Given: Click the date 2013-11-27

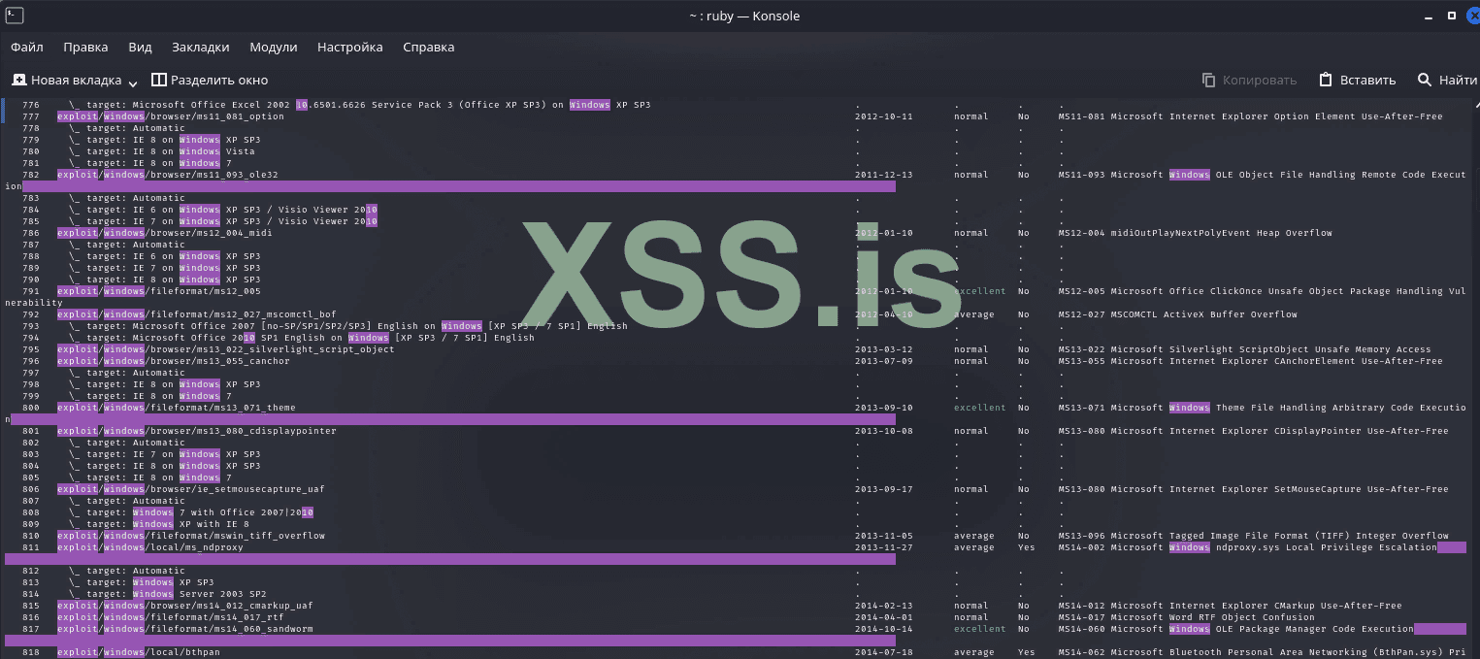Looking at the screenshot, I should click(x=884, y=547).
